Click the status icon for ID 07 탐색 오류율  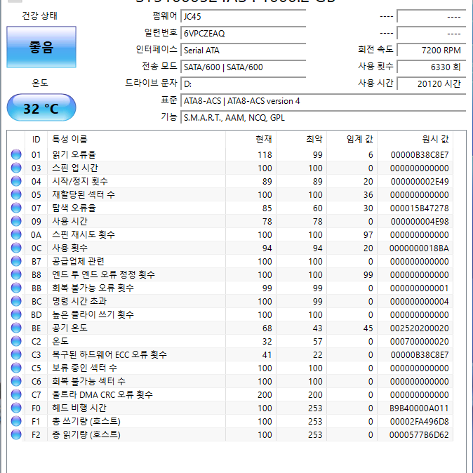tap(16, 208)
